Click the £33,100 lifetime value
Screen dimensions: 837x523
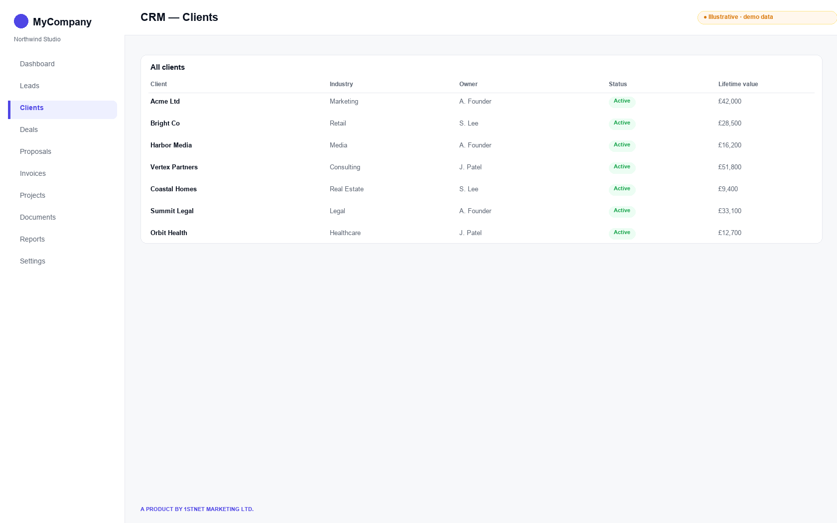[x=730, y=211]
